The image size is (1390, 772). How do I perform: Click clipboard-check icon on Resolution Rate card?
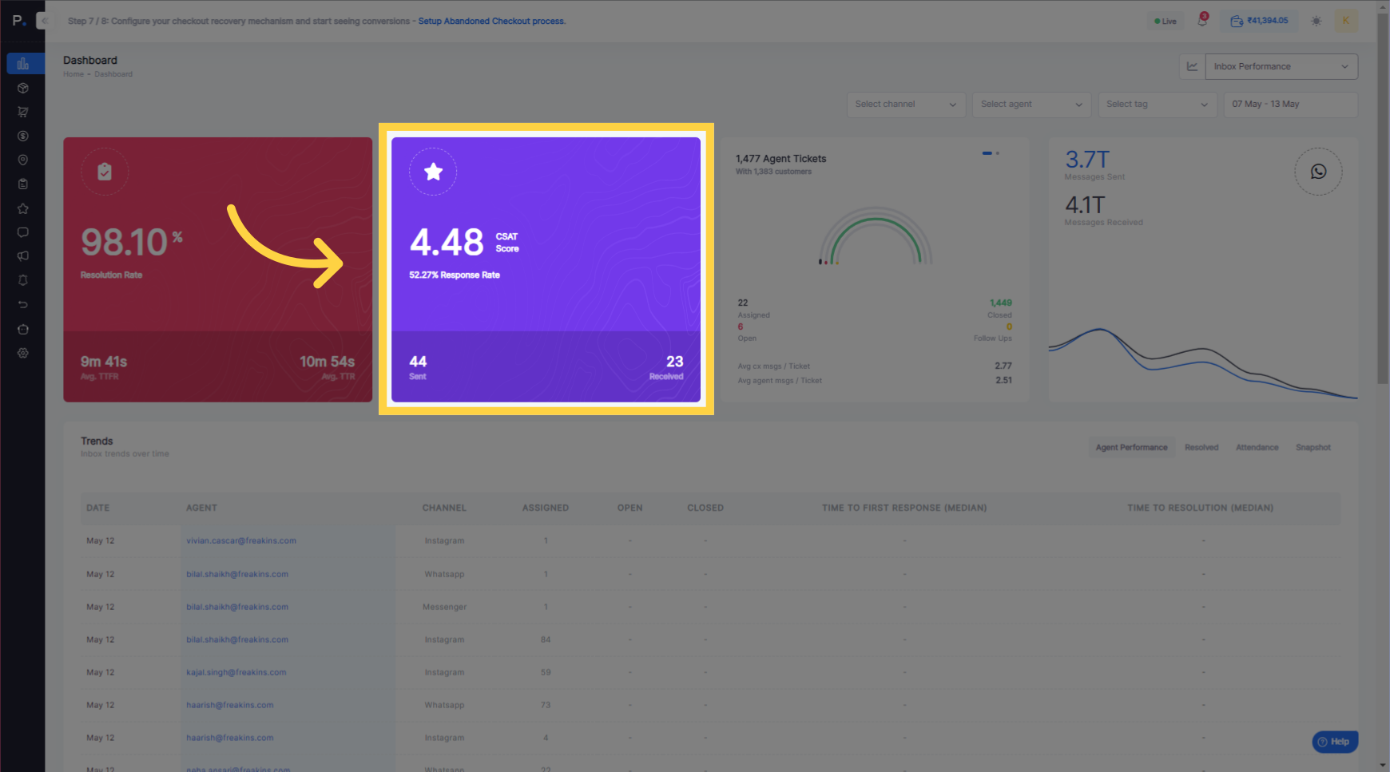click(105, 172)
